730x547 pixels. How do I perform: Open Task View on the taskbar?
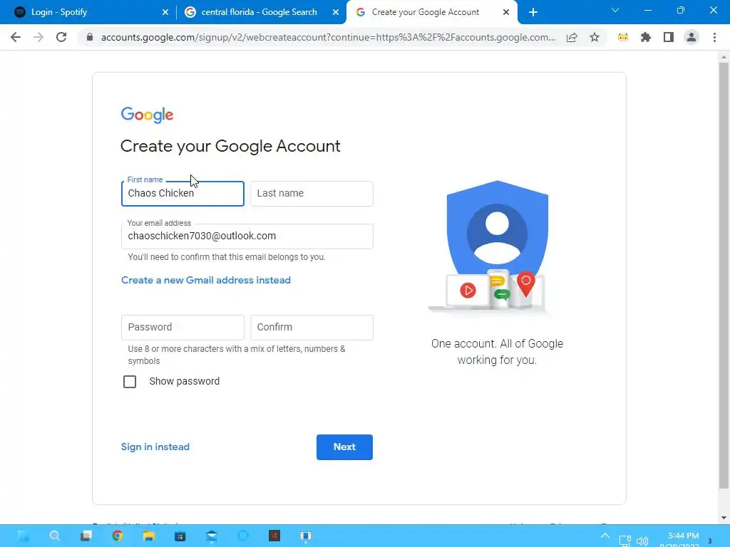[86, 536]
